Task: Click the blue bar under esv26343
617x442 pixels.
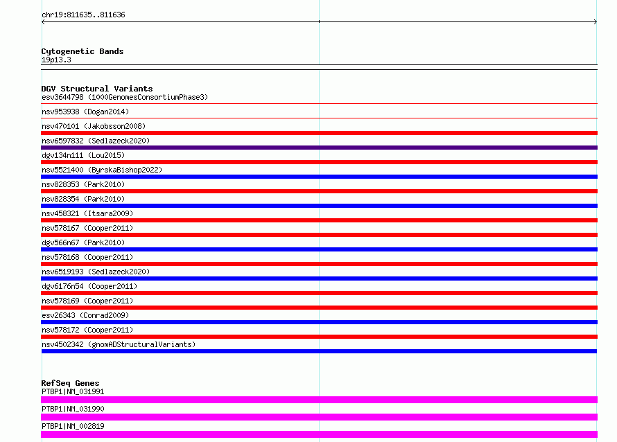Action: click(319, 322)
